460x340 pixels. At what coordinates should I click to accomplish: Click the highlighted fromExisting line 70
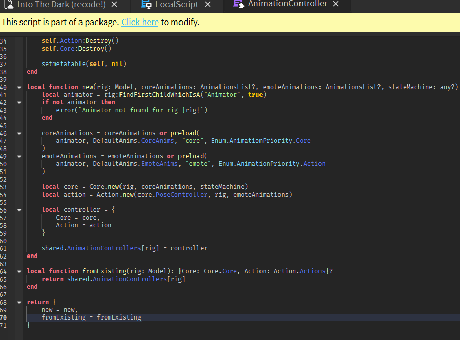91,317
